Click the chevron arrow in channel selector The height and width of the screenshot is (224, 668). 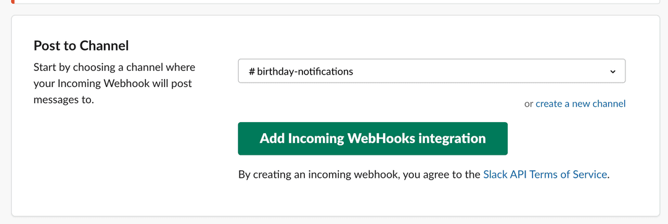[x=612, y=72]
